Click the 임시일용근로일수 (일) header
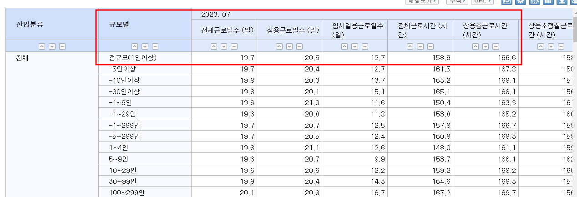The height and width of the screenshot is (197, 577). [358, 30]
